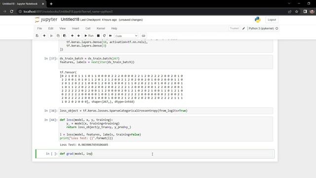Restart kernel and run all icon
316x178 pixels.
(x=110, y=36)
